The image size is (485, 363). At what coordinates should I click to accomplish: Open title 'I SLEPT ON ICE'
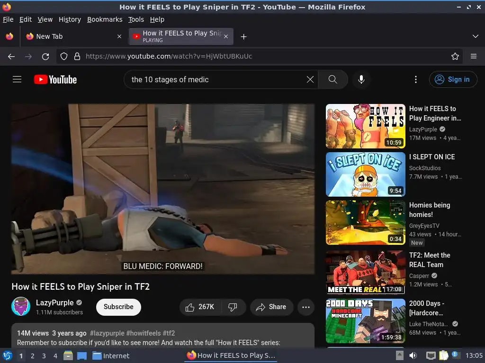point(432,157)
